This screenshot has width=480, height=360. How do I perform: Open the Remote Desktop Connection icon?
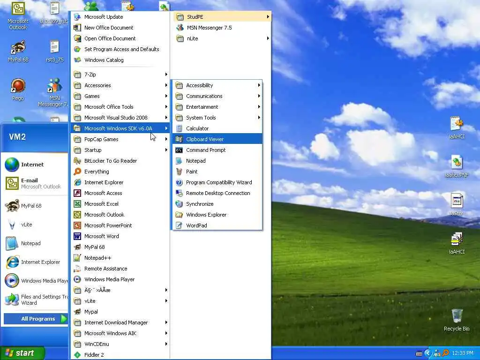point(179,193)
